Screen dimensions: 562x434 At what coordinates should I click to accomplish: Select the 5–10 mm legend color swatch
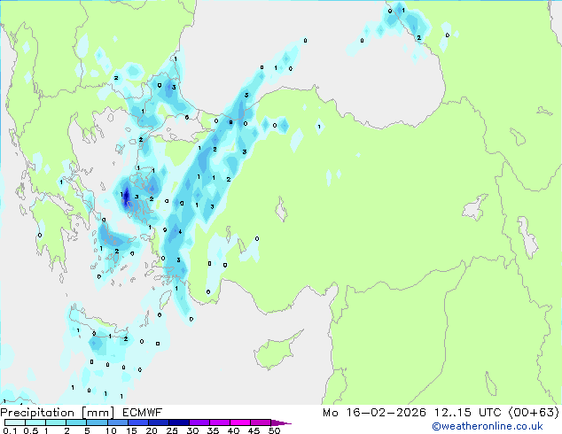(97, 422)
